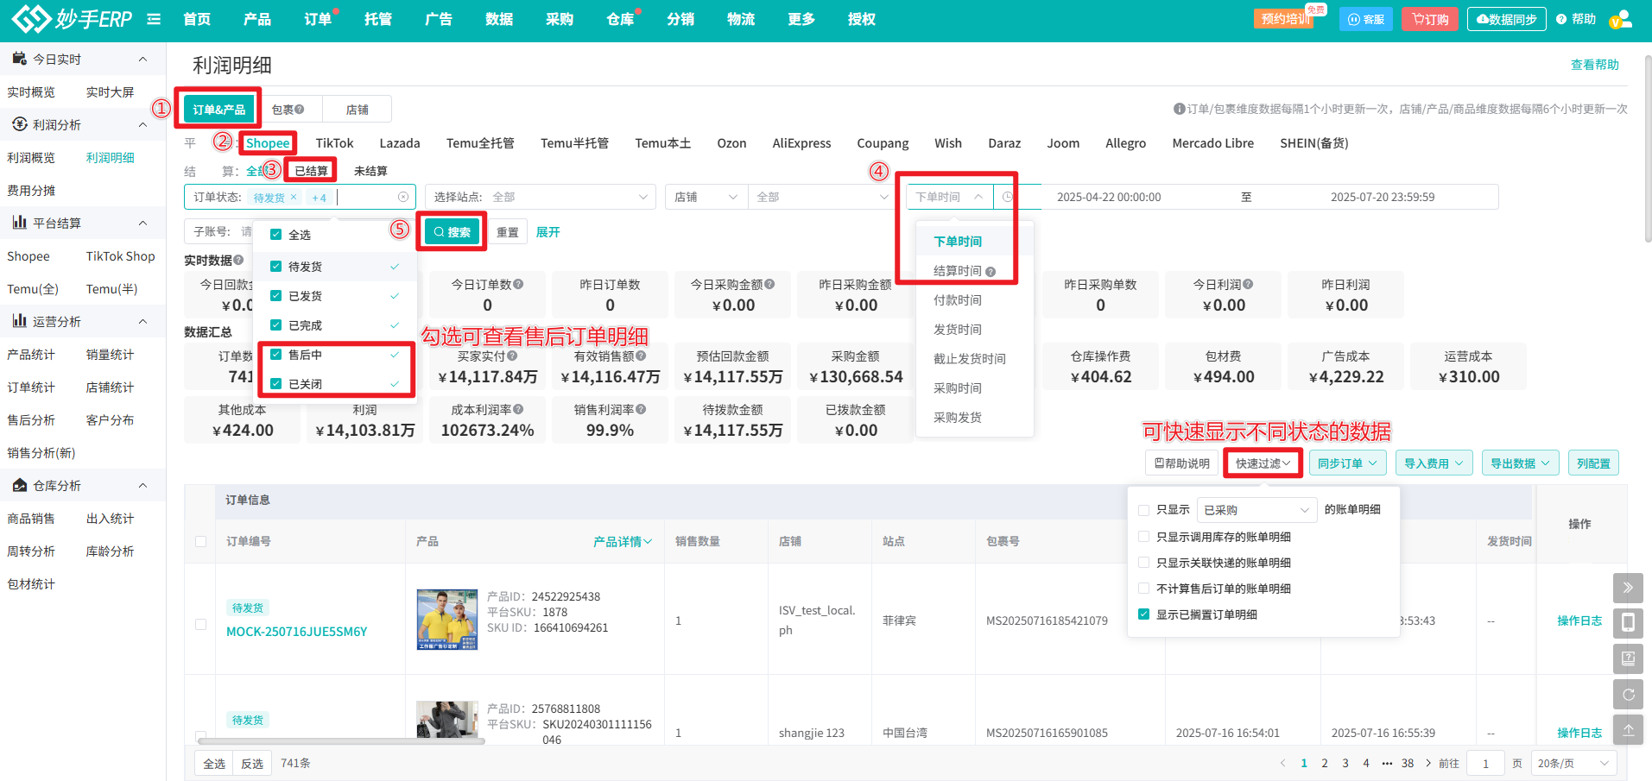Go to next page arrow
The height and width of the screenshot is (781, 1652).
[1428, 763]
